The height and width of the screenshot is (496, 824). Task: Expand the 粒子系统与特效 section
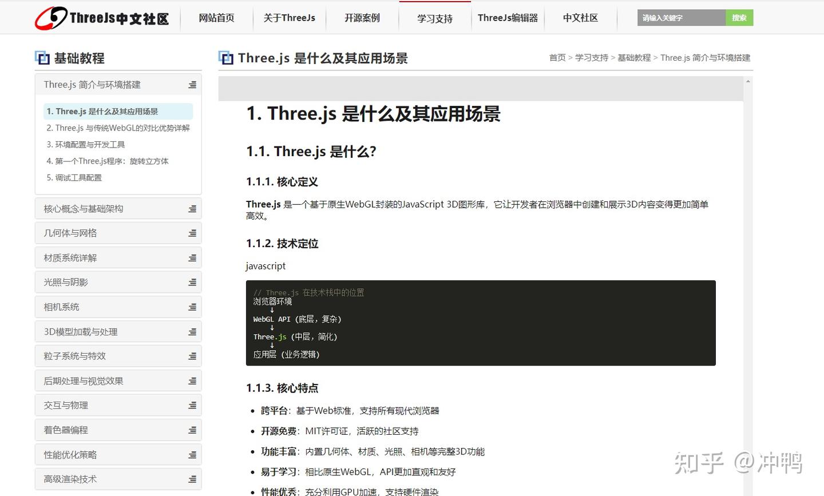118,356
